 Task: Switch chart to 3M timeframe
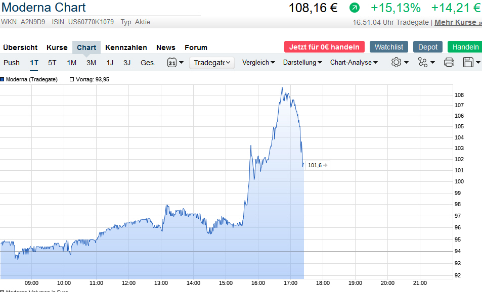point(92,63)
